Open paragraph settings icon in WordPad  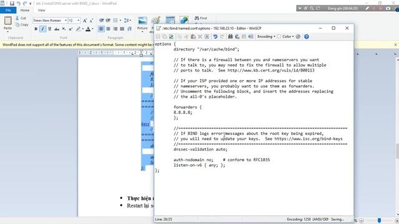click(130, 29)
